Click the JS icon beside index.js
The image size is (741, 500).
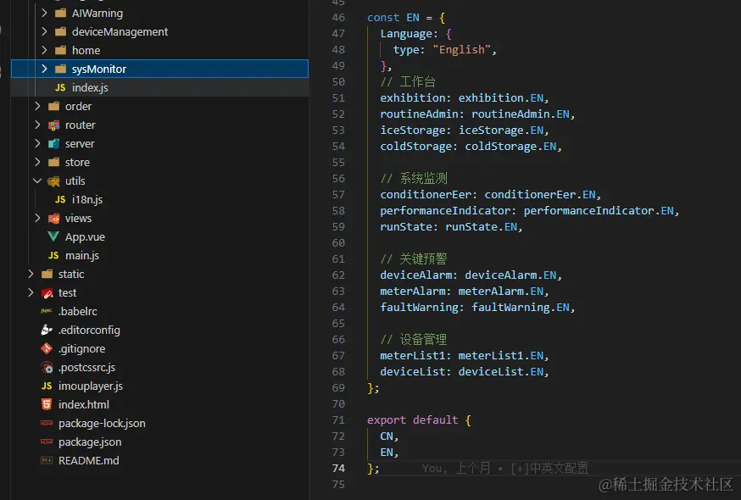(x=60, y=87)
